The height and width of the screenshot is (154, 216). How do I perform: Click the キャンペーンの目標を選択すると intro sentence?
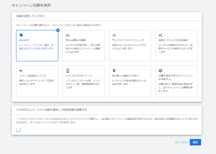tap(59, 25)
